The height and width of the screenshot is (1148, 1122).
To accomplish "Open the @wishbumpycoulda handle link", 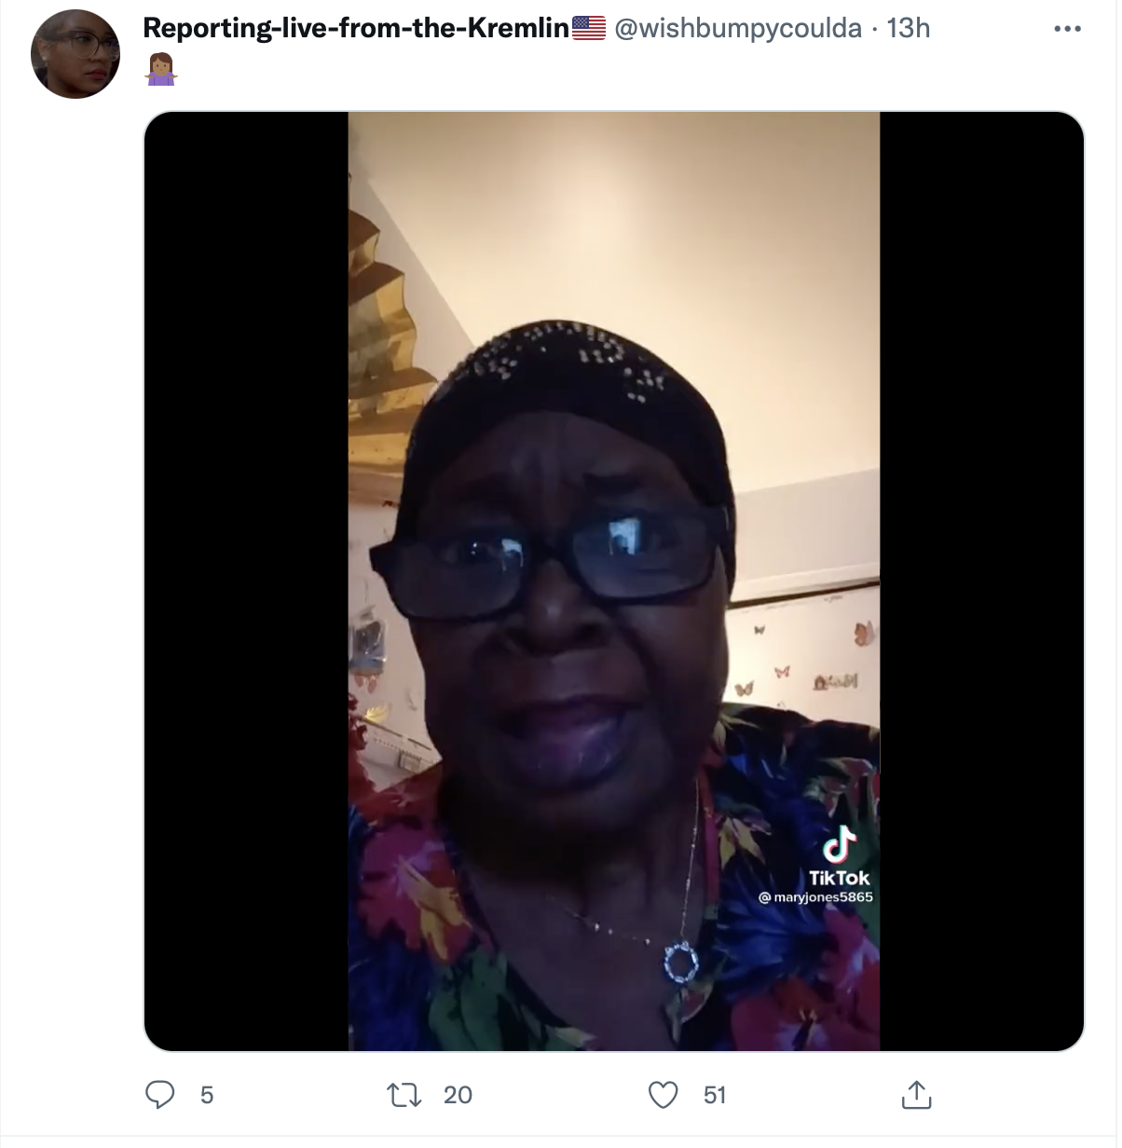I will (738, 28).
